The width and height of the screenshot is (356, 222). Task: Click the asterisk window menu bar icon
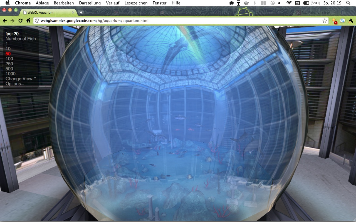tap(298, 3)
